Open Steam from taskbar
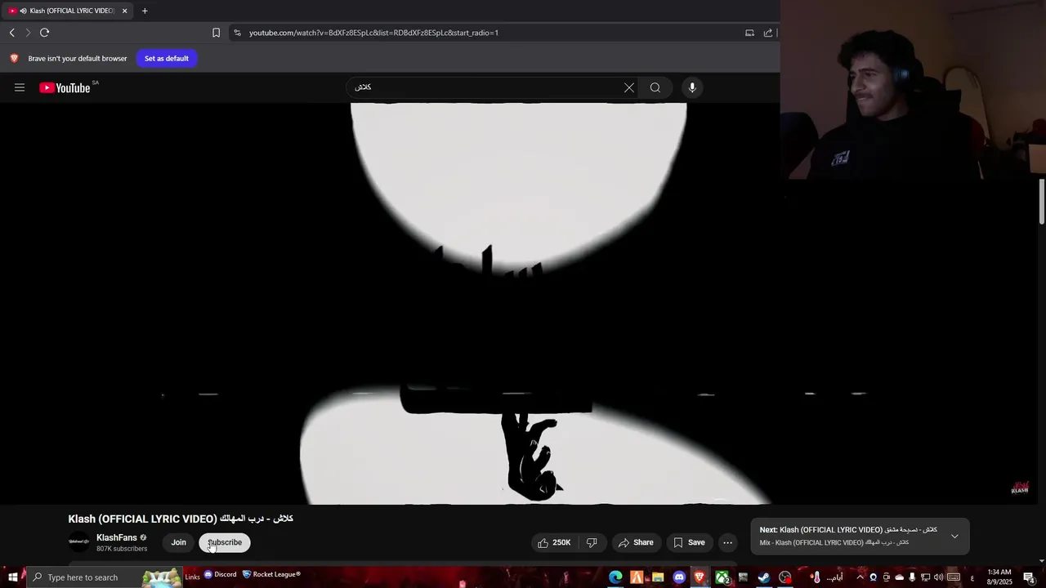The image size is (1046, 588). click(x=764, y=577)
